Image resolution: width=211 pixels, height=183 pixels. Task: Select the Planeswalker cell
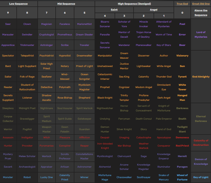pos(144,45)
